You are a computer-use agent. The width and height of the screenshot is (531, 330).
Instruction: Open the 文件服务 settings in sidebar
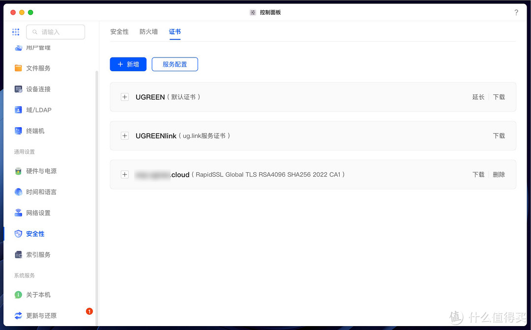click(x=38, y=68)
